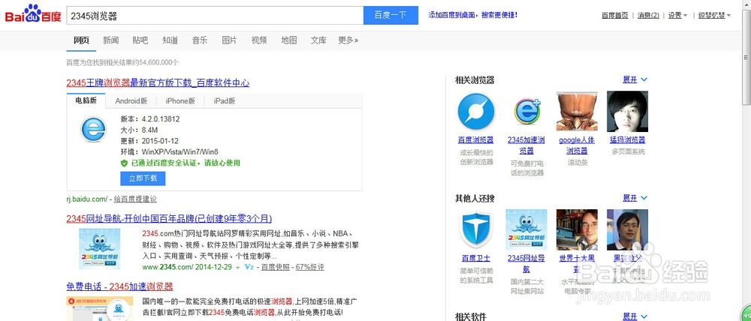Image resolution: width=751 pixels, height=321 pixels.
Task: Click 2345加速浏览器 text link in sidebar
Action: pyautogui.click(x=526, y=145)
